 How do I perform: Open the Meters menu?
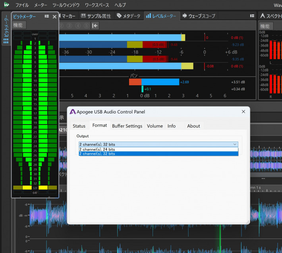(41, 5)
